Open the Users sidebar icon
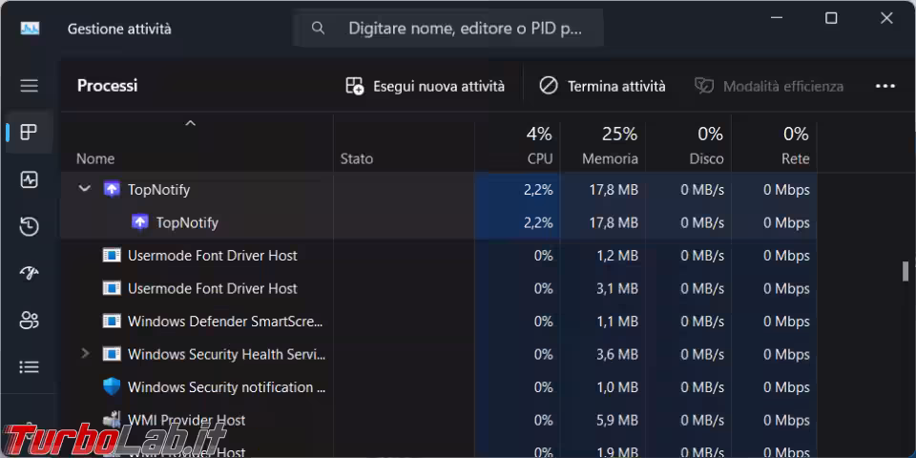 pos(29,320)
